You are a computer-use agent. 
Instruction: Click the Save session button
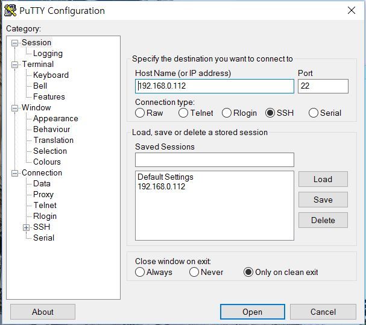point(323,200)
